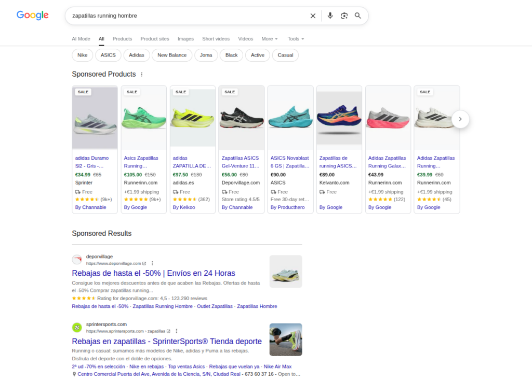Screen dimensions: 532x381
Task: Open Adidas Galaxy pink-sole shoe image
Action: click(388, 118)
